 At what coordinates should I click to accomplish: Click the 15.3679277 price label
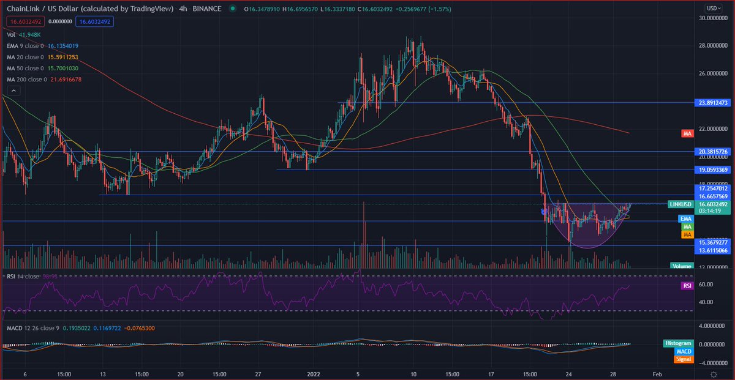click(x=712, y=242)
